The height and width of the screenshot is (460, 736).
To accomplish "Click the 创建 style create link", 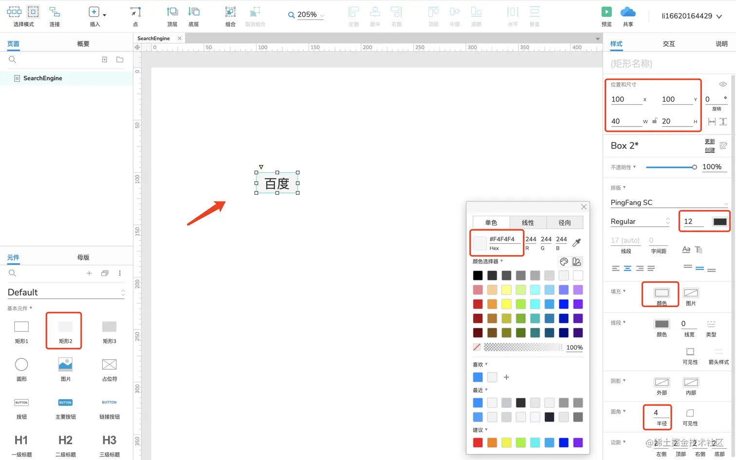I will 710,150.
